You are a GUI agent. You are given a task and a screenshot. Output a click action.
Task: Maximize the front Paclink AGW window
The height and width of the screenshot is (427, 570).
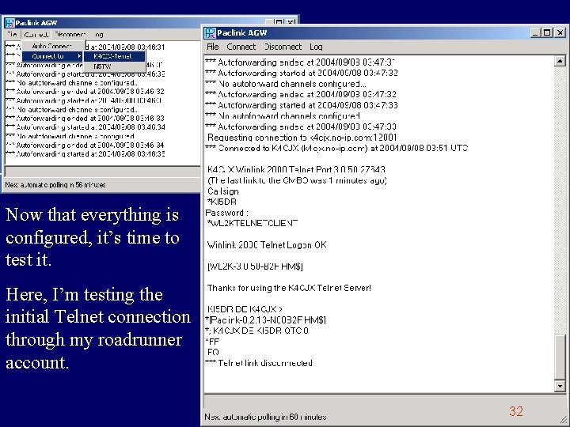tap(546, 32)
